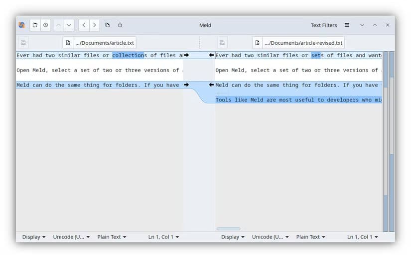411x258 pixels.
Task: Click the Meld application logo icon
Action: [x=22, y=25]
